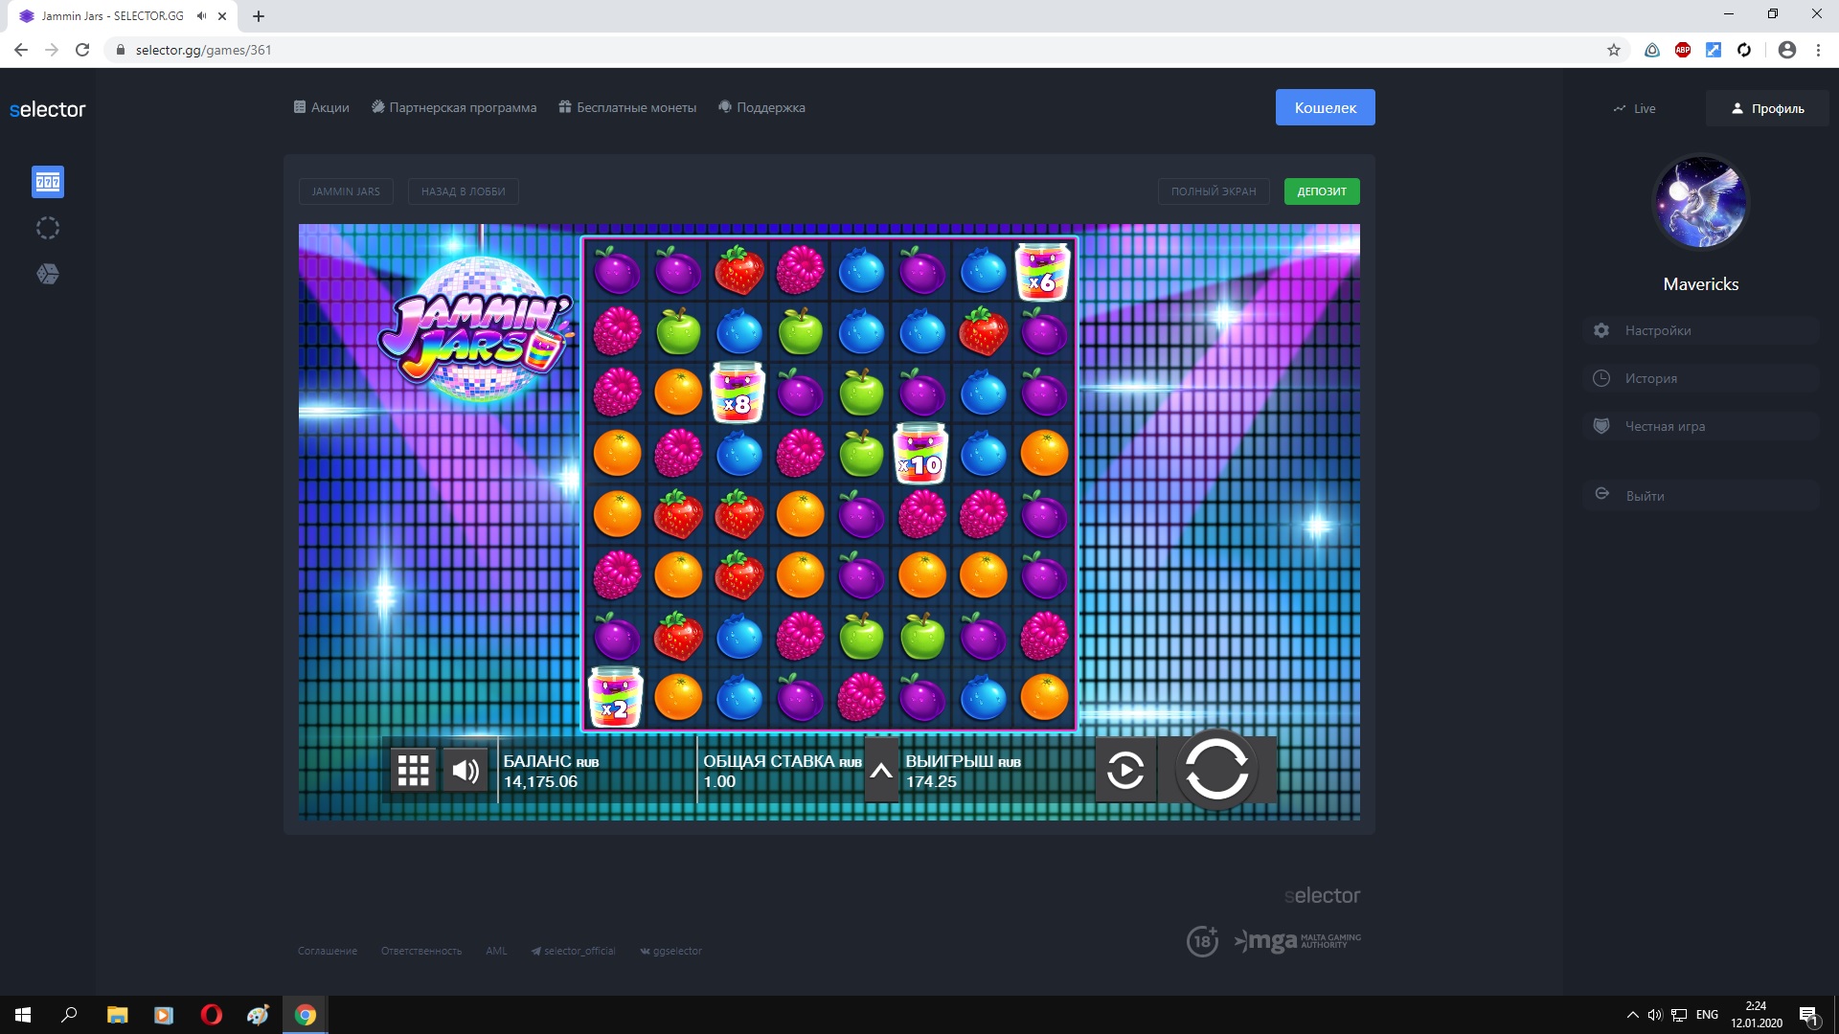Bookmark this page with star icon
The width and height of the screenshot is (1839, 1034).
1614,50
